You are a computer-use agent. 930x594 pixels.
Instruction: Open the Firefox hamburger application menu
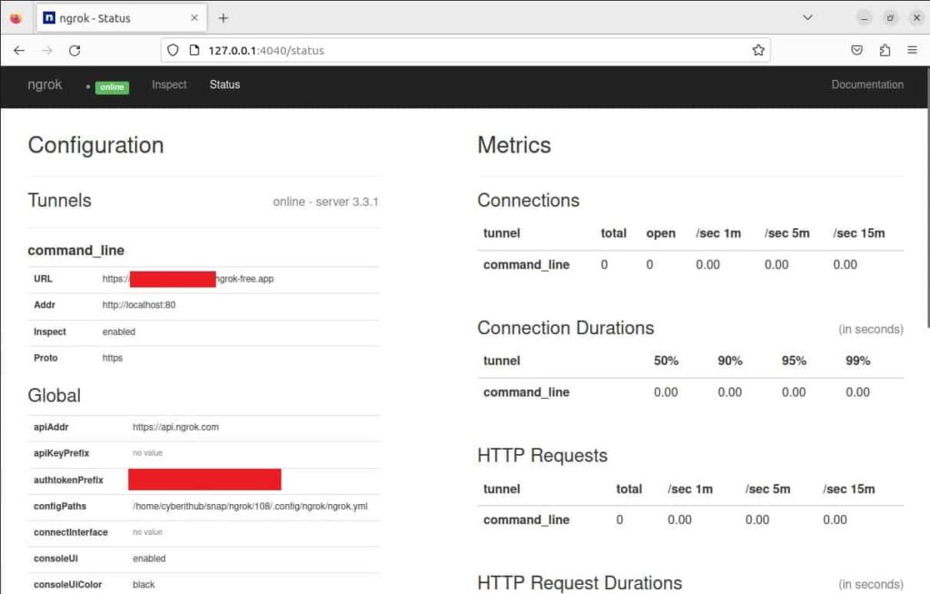click(912, 50)
